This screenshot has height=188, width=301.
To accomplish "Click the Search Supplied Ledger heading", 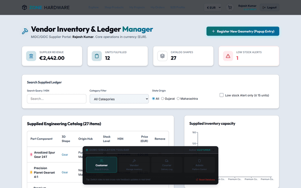I will pyautogui.click(x=44, y=82).
